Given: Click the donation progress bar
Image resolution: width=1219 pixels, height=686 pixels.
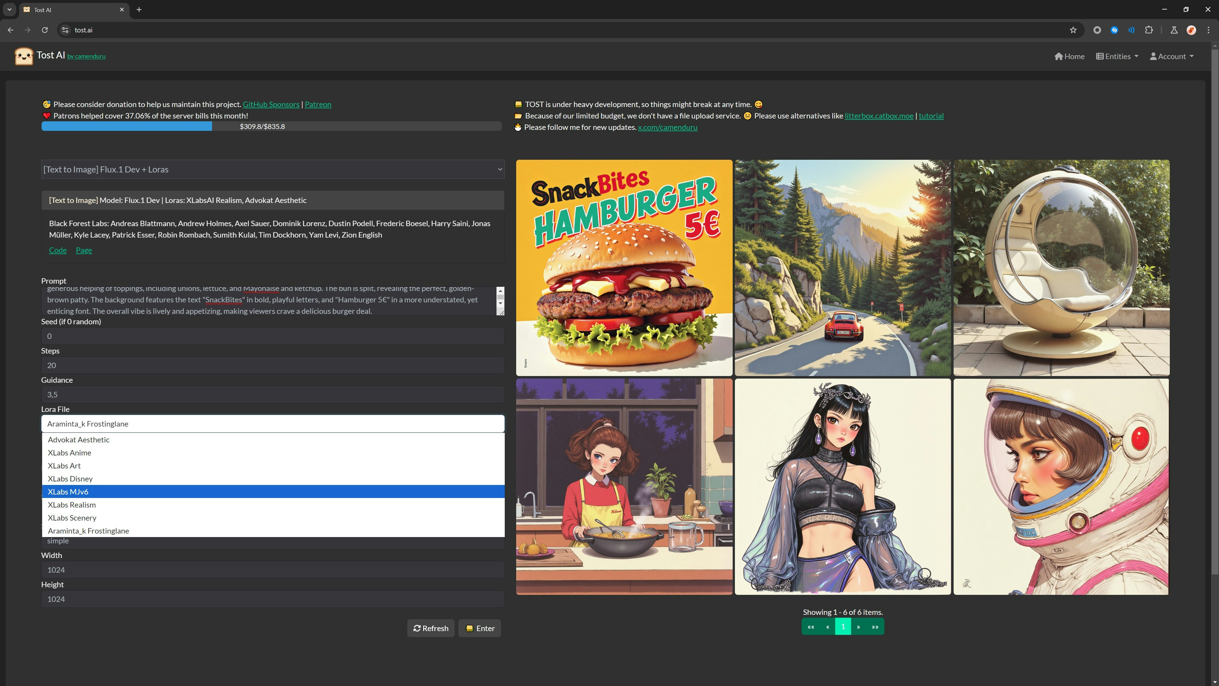Looking at the screenshot, I should pyautogui.click(x=271, y=126).
